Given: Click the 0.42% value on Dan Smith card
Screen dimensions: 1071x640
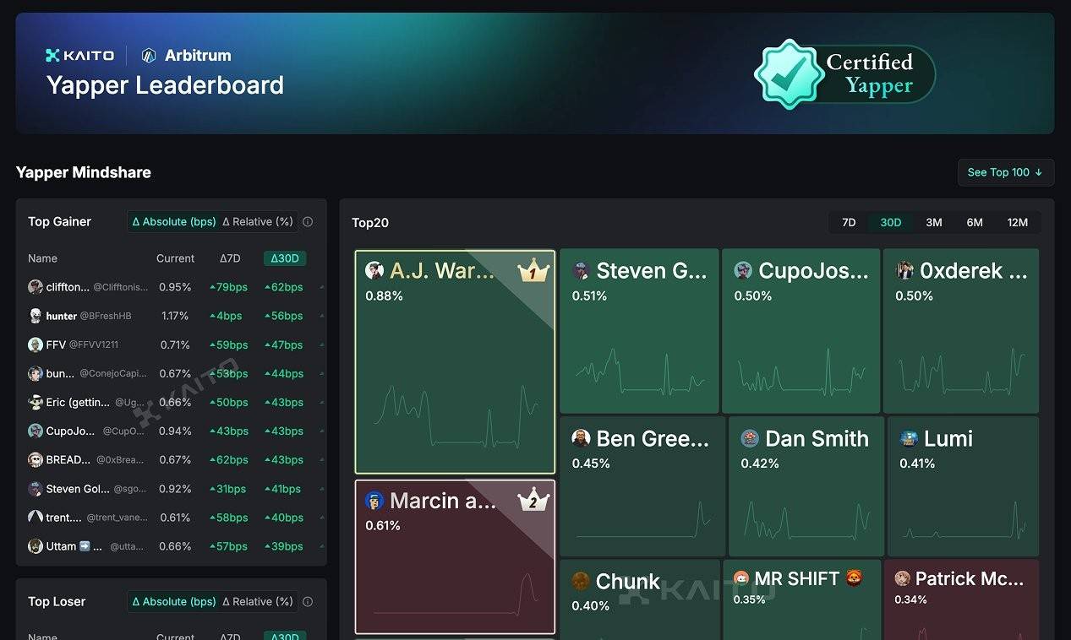Looking at the screenshot, I should (759, 464).
